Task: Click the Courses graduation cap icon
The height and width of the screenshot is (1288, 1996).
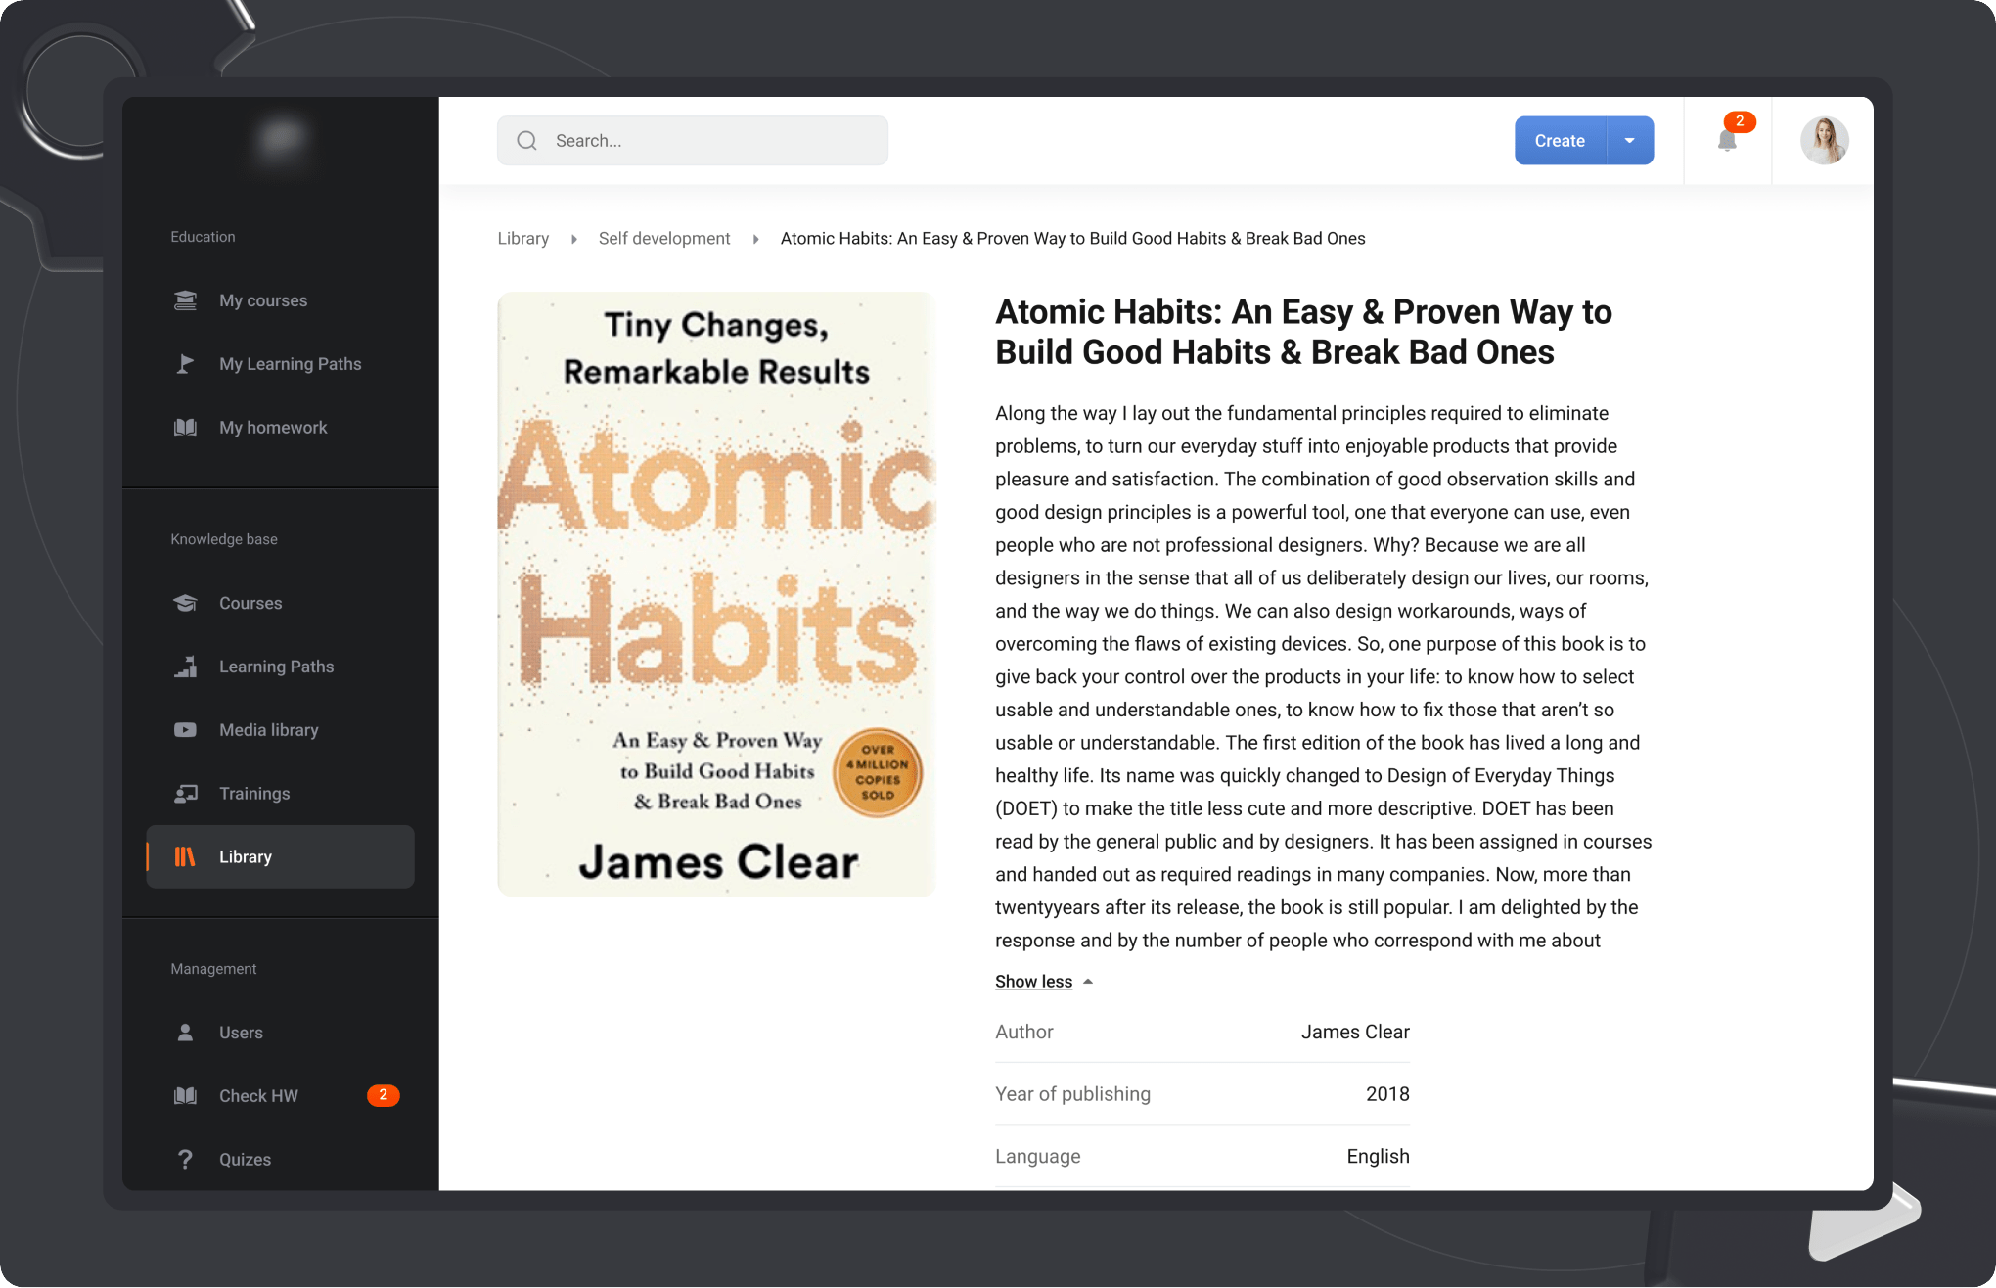Action: [185, 603]
